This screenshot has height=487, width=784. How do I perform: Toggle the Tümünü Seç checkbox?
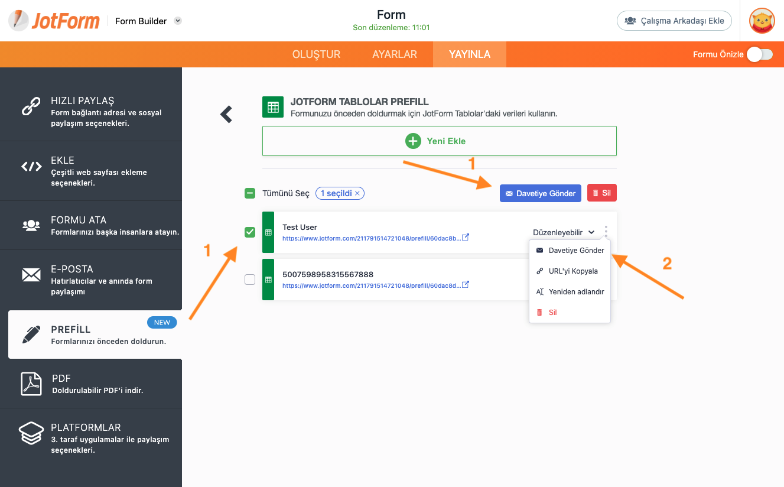(250, 193)
